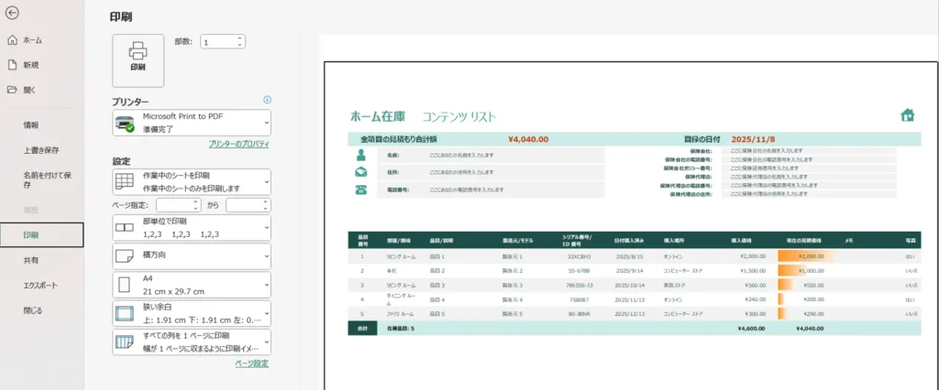Screen dimensions: 939x390
Task: Click the back arrow icon
Action: [11, 13]
